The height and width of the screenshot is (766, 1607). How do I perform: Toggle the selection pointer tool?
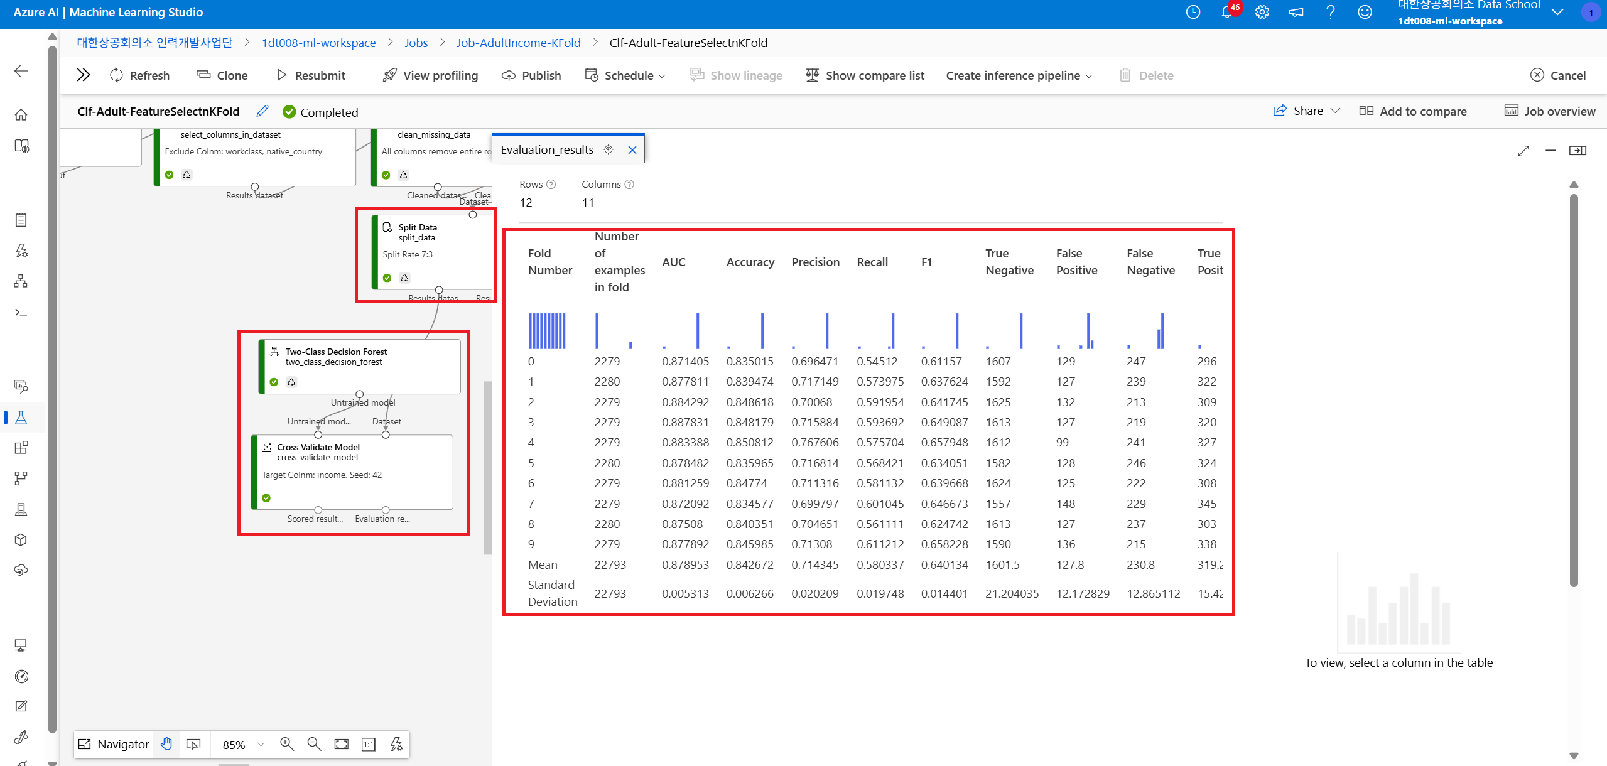193,744
